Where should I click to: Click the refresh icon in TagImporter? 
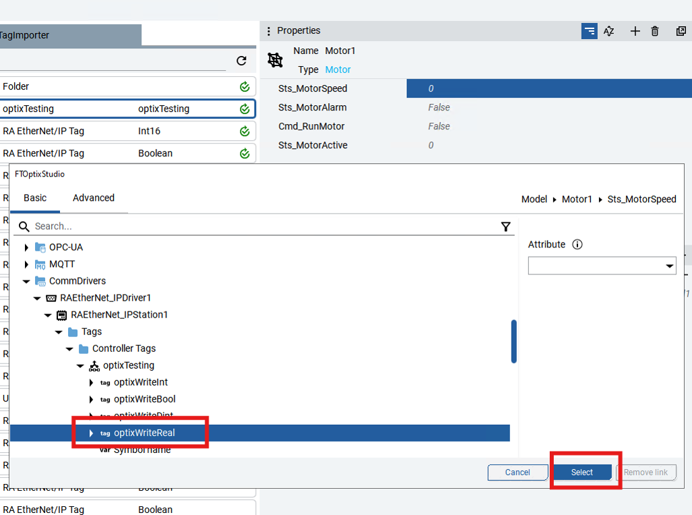pos(241,61)
